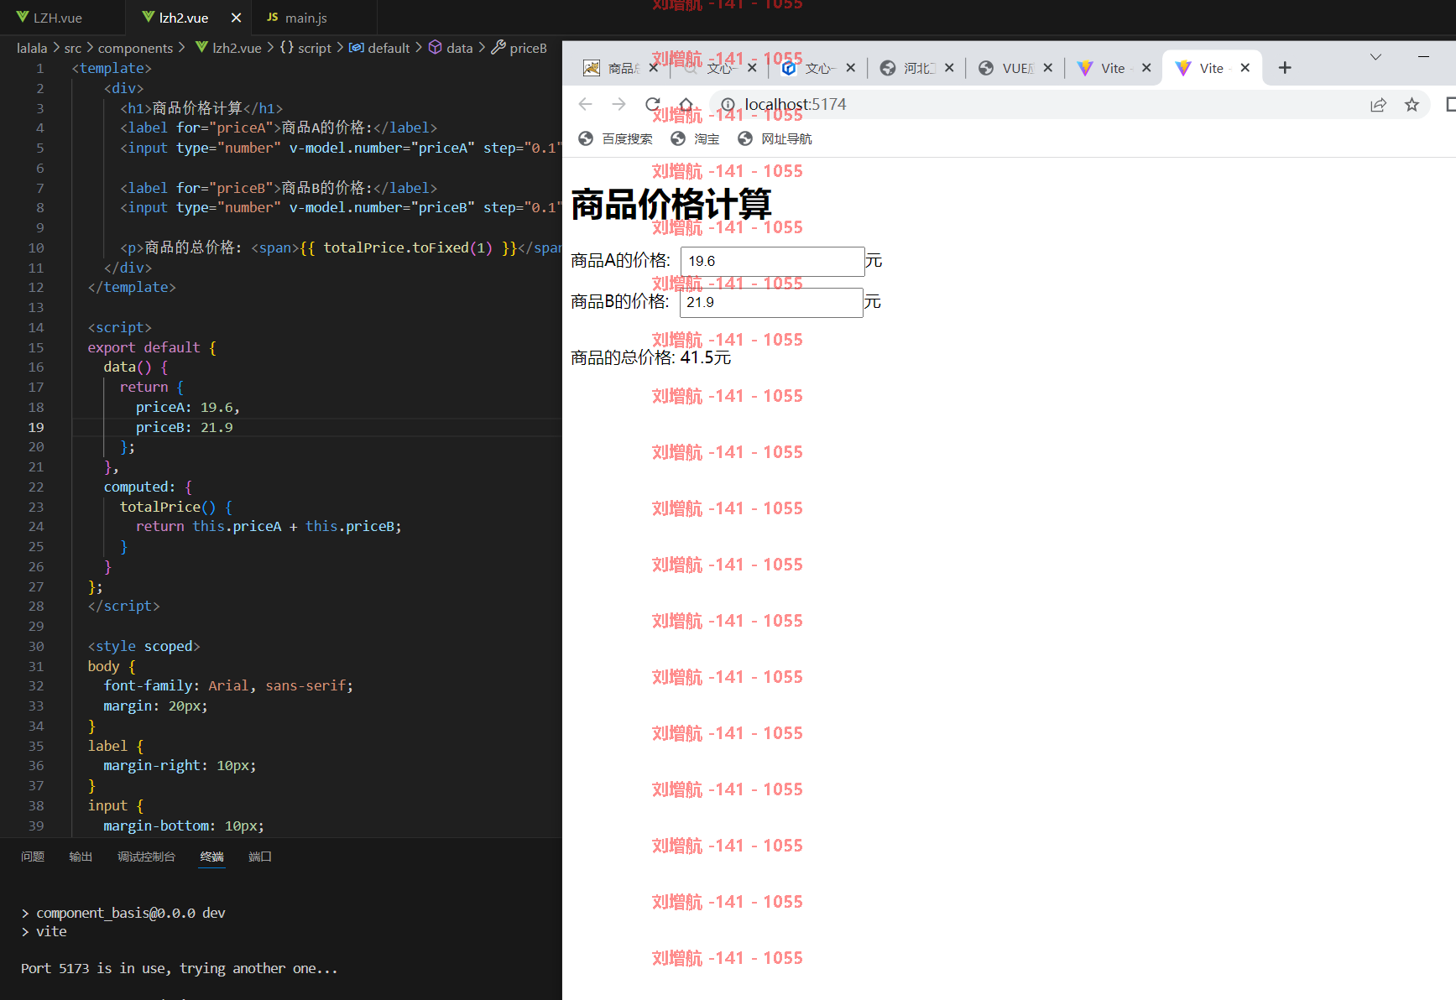Open the 问题 panel tab
Image resolution: width=1456 pixels, height=1000 pixels.
pos(33,857)
